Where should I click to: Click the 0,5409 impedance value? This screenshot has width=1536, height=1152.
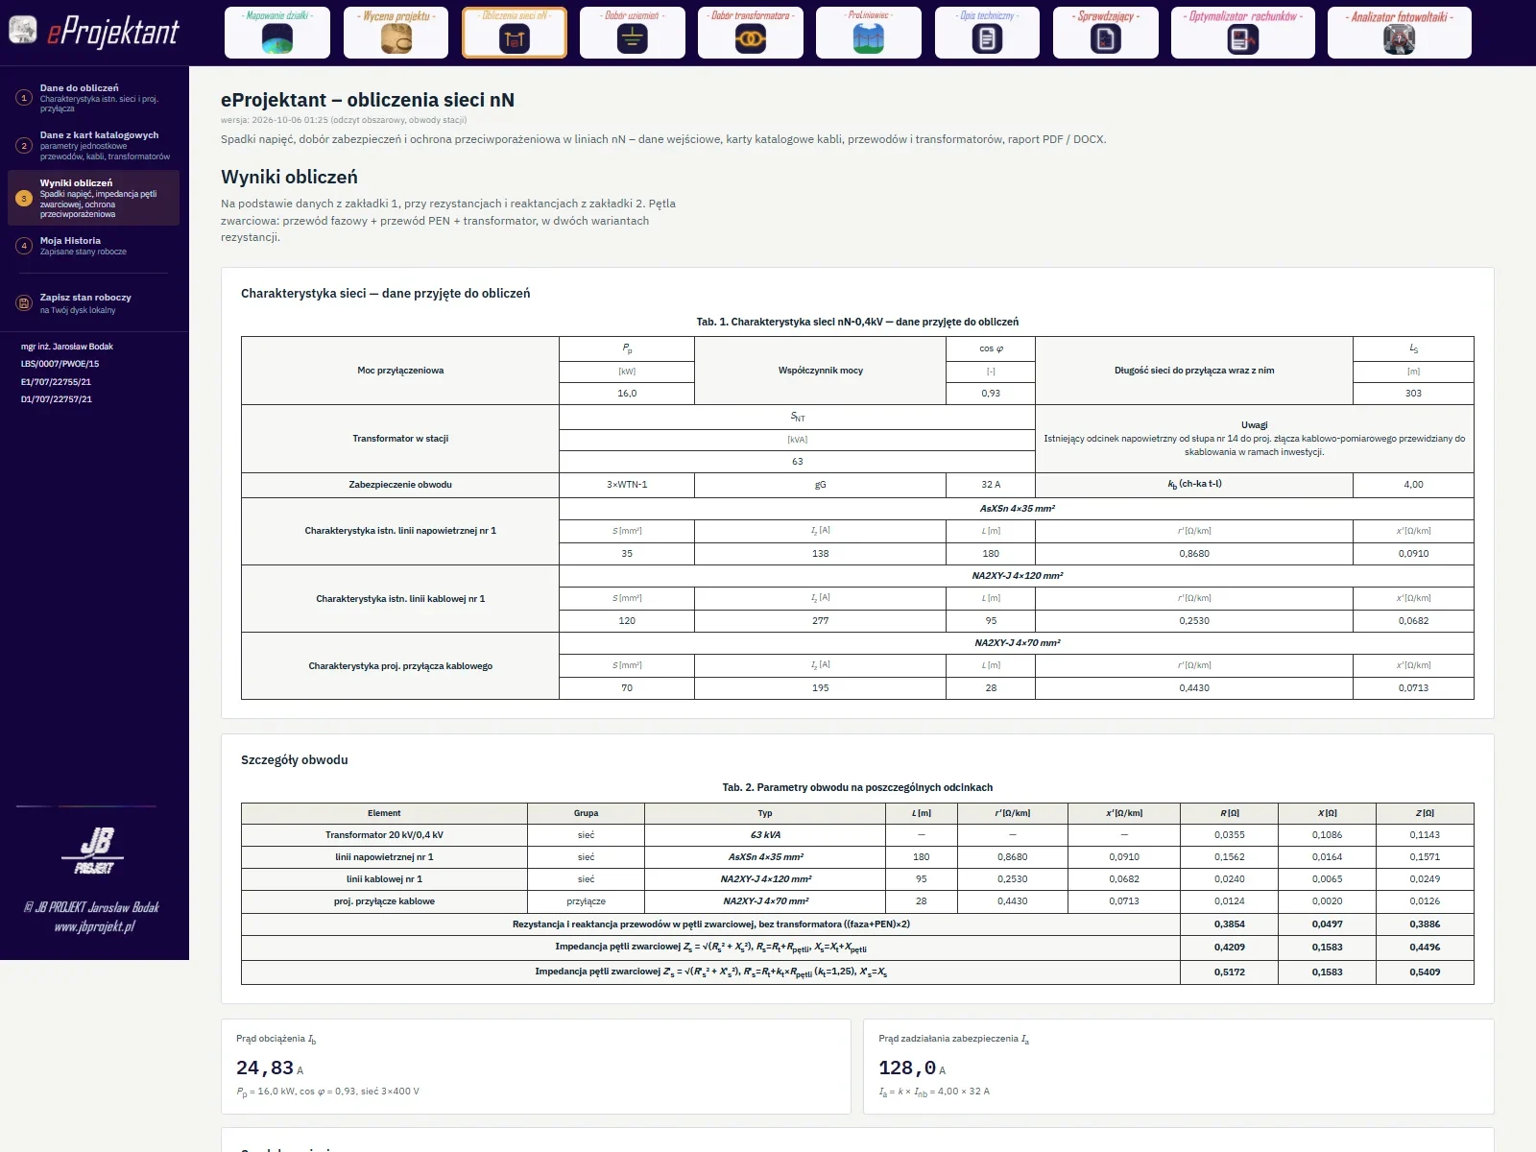(x=1425, y=972)
